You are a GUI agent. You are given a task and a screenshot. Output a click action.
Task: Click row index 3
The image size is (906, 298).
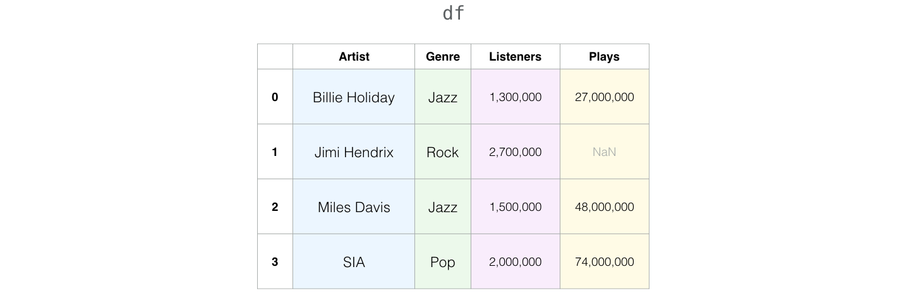[275, 262]
